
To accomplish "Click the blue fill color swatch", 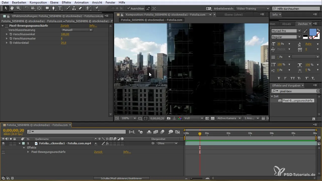I will [x=313, y=32].
